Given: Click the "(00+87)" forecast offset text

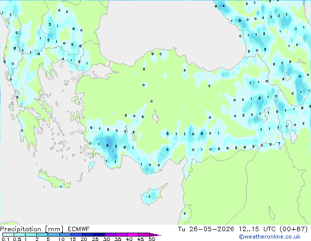Looking at the screenshot, I should point(294,229).
